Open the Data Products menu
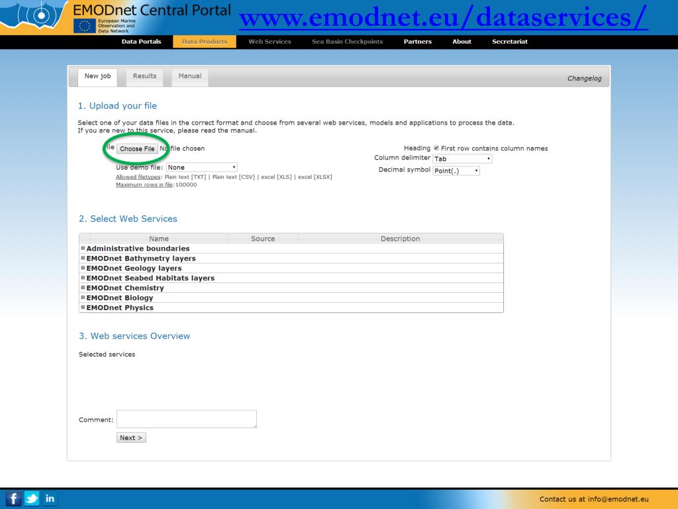Image resolution: width=678 pixels, height=509 pixels. 205,42
